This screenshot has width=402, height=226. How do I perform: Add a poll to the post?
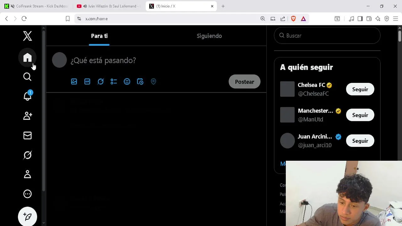[x=114, y=82]
